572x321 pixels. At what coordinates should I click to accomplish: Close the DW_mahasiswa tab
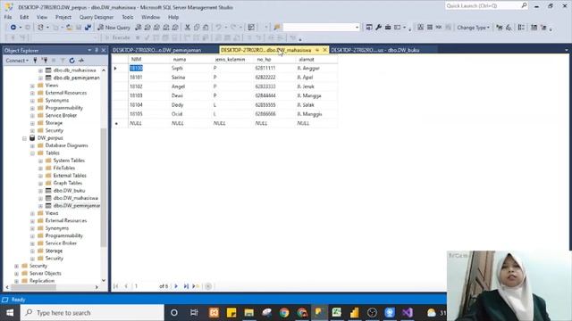[324, 50]
